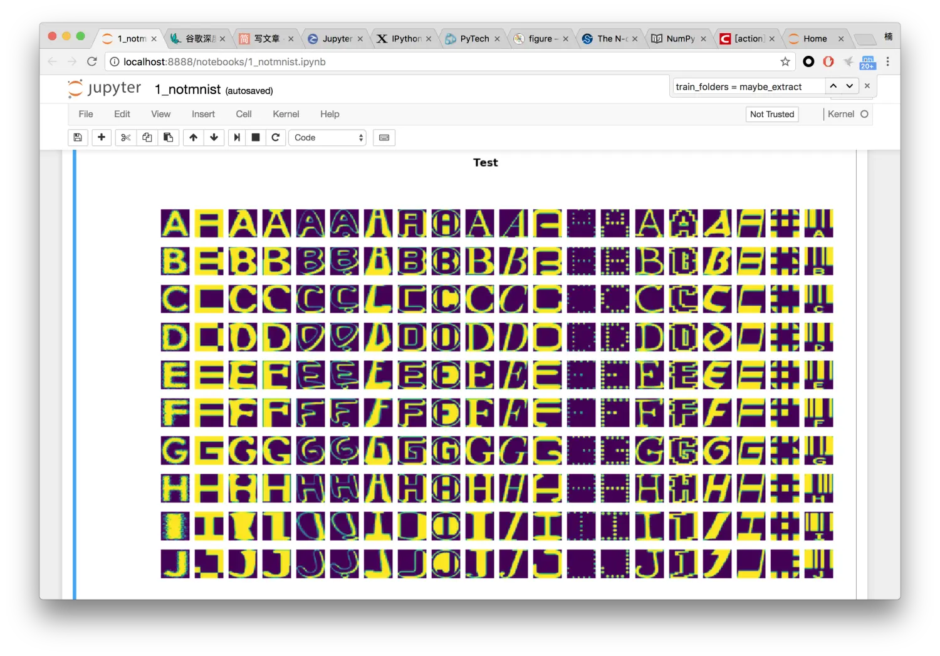Click the first letter J thumbnail
Viewport: 940px width, 656px height.
coord(175,563)
